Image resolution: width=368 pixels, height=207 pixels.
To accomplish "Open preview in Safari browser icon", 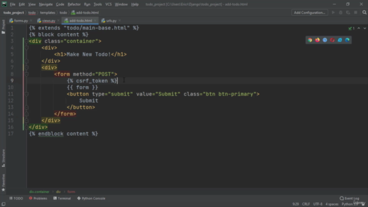I will pos(325,40).
